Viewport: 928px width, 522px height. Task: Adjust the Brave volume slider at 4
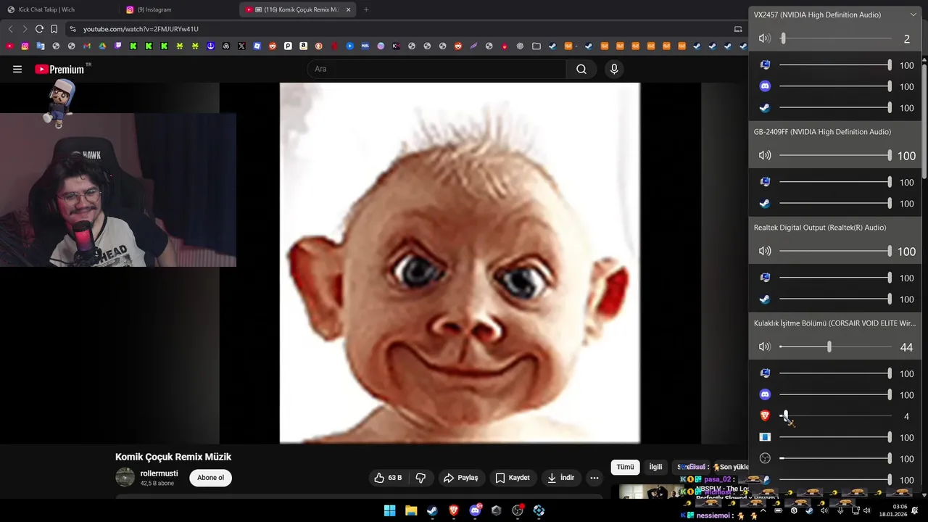835,416
